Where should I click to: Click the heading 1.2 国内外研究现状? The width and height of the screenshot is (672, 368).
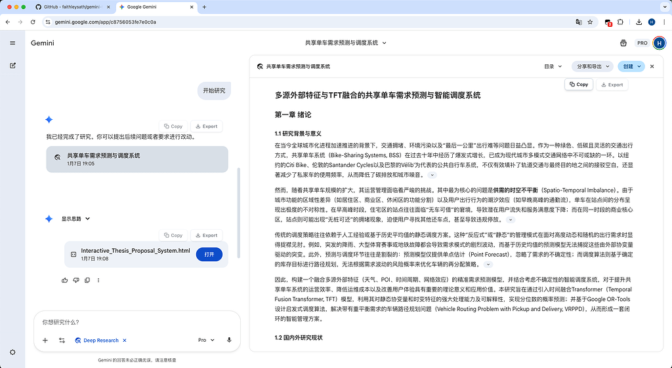(x=299, y=338)
